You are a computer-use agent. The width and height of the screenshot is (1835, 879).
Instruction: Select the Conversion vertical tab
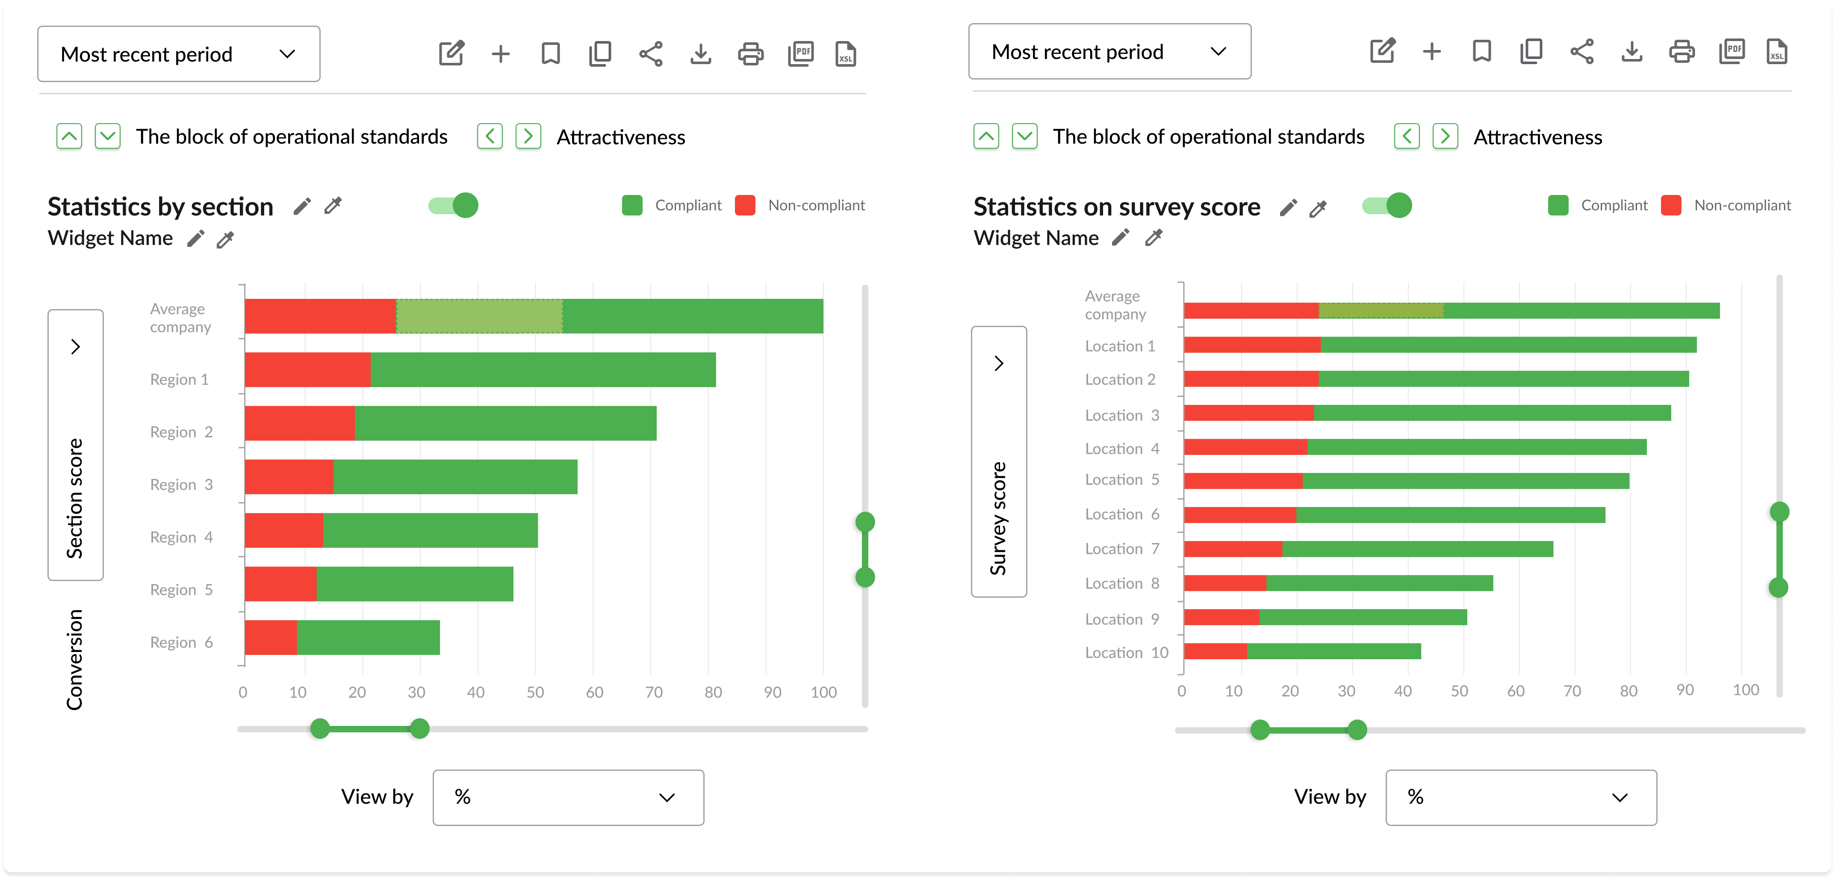pyautogui.click(x=75, y=659)
